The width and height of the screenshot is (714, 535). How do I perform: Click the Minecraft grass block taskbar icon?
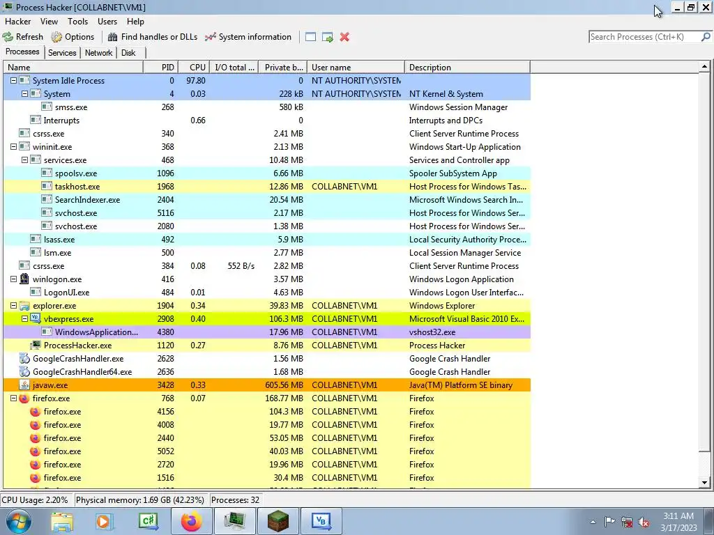click(278, 521)
